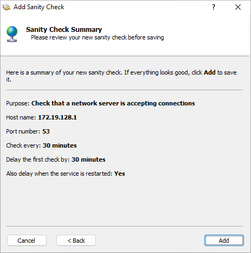251x253 pixels.
Task: Open help via the question mark icon
Action: (x=214, y=7)
